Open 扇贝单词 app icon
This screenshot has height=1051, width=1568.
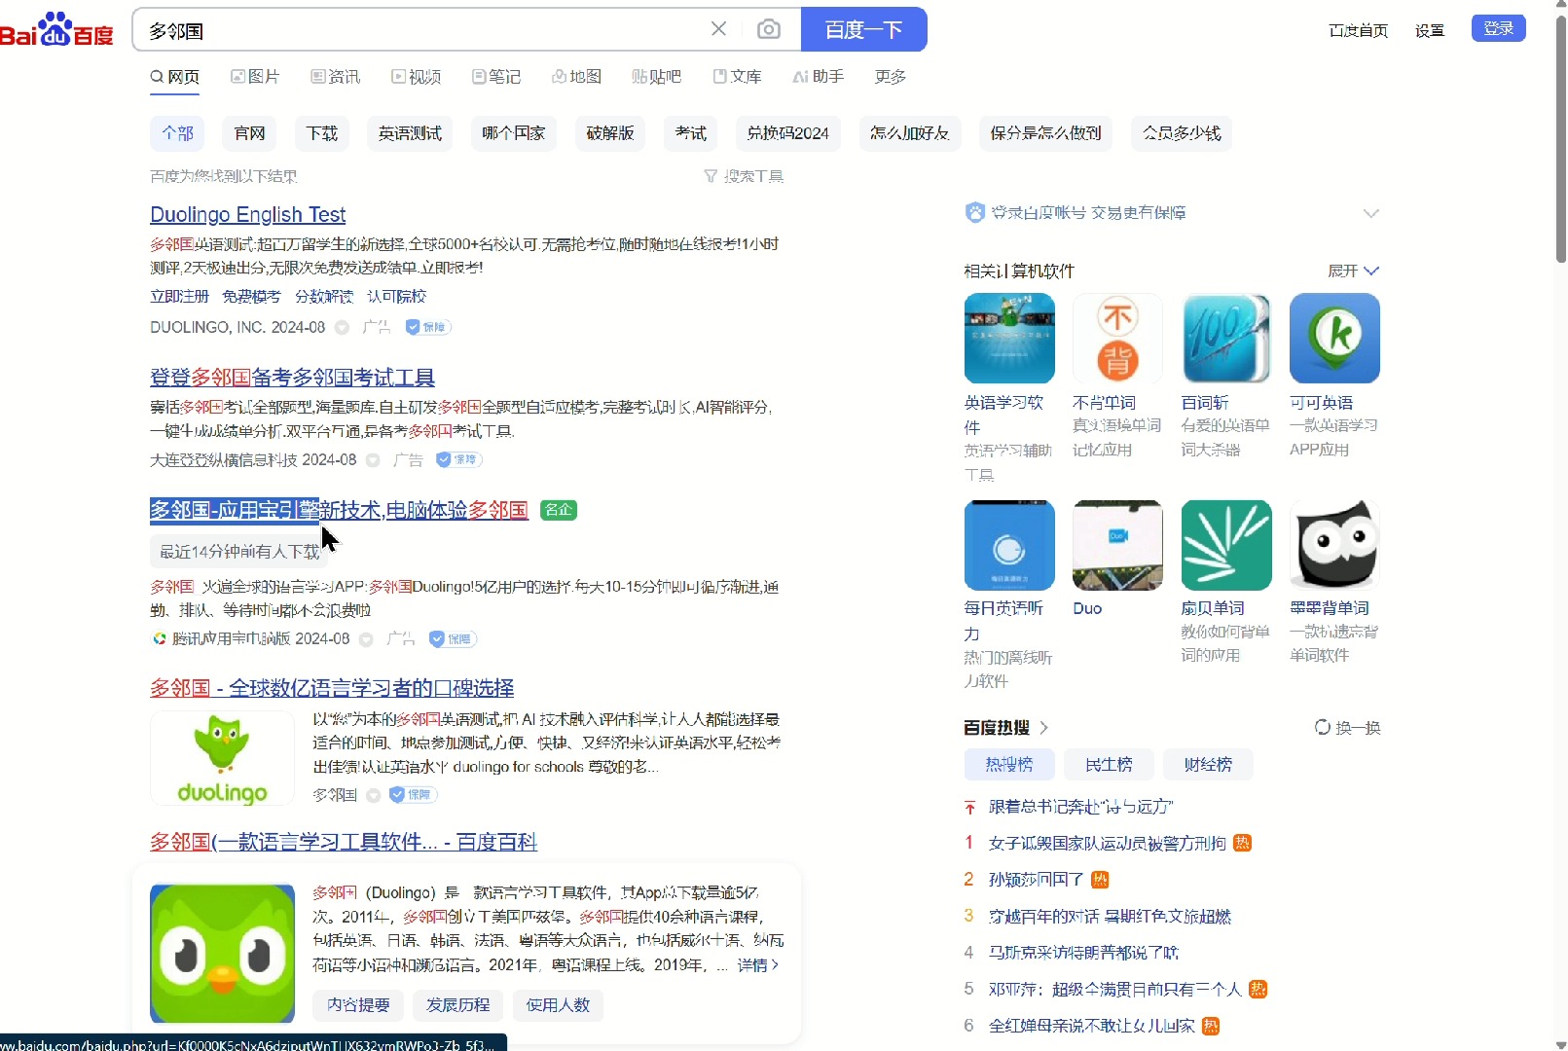coord(1226,546)
